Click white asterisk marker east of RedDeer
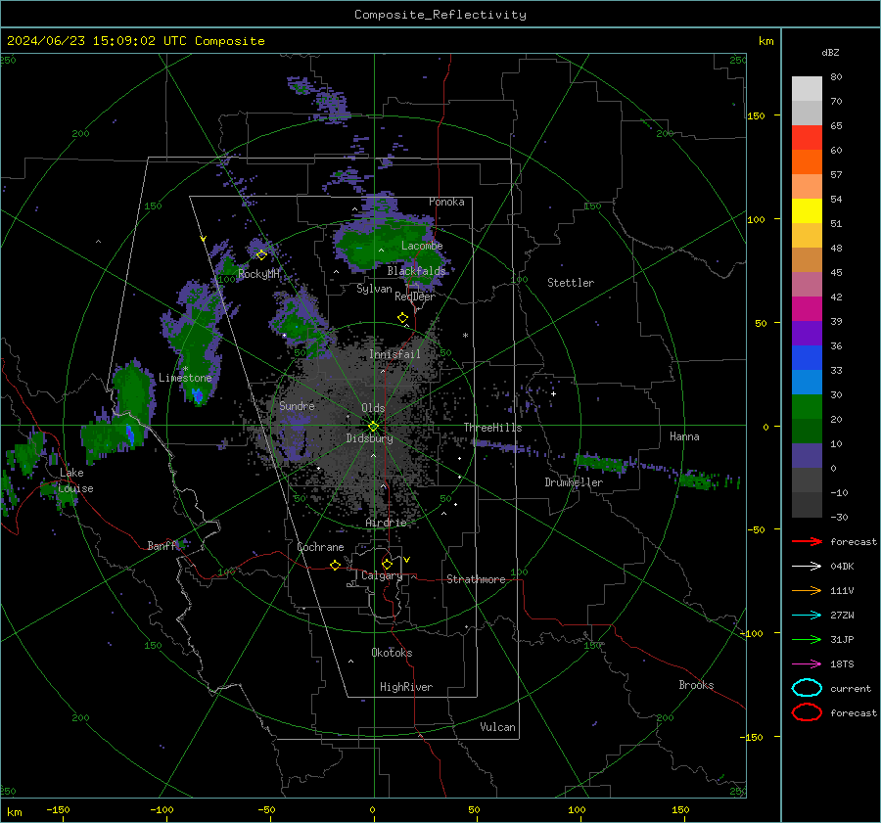This screenshot has height=823, width=881. tap(465, 336)
